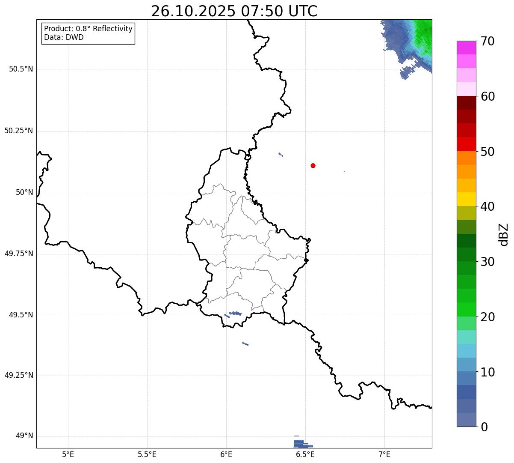Click the longitude label 7°E
This screenshot has height=463, width=514.
click(384, 454)
